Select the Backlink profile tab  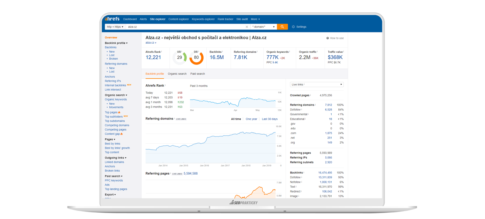[x=154, y=74]
